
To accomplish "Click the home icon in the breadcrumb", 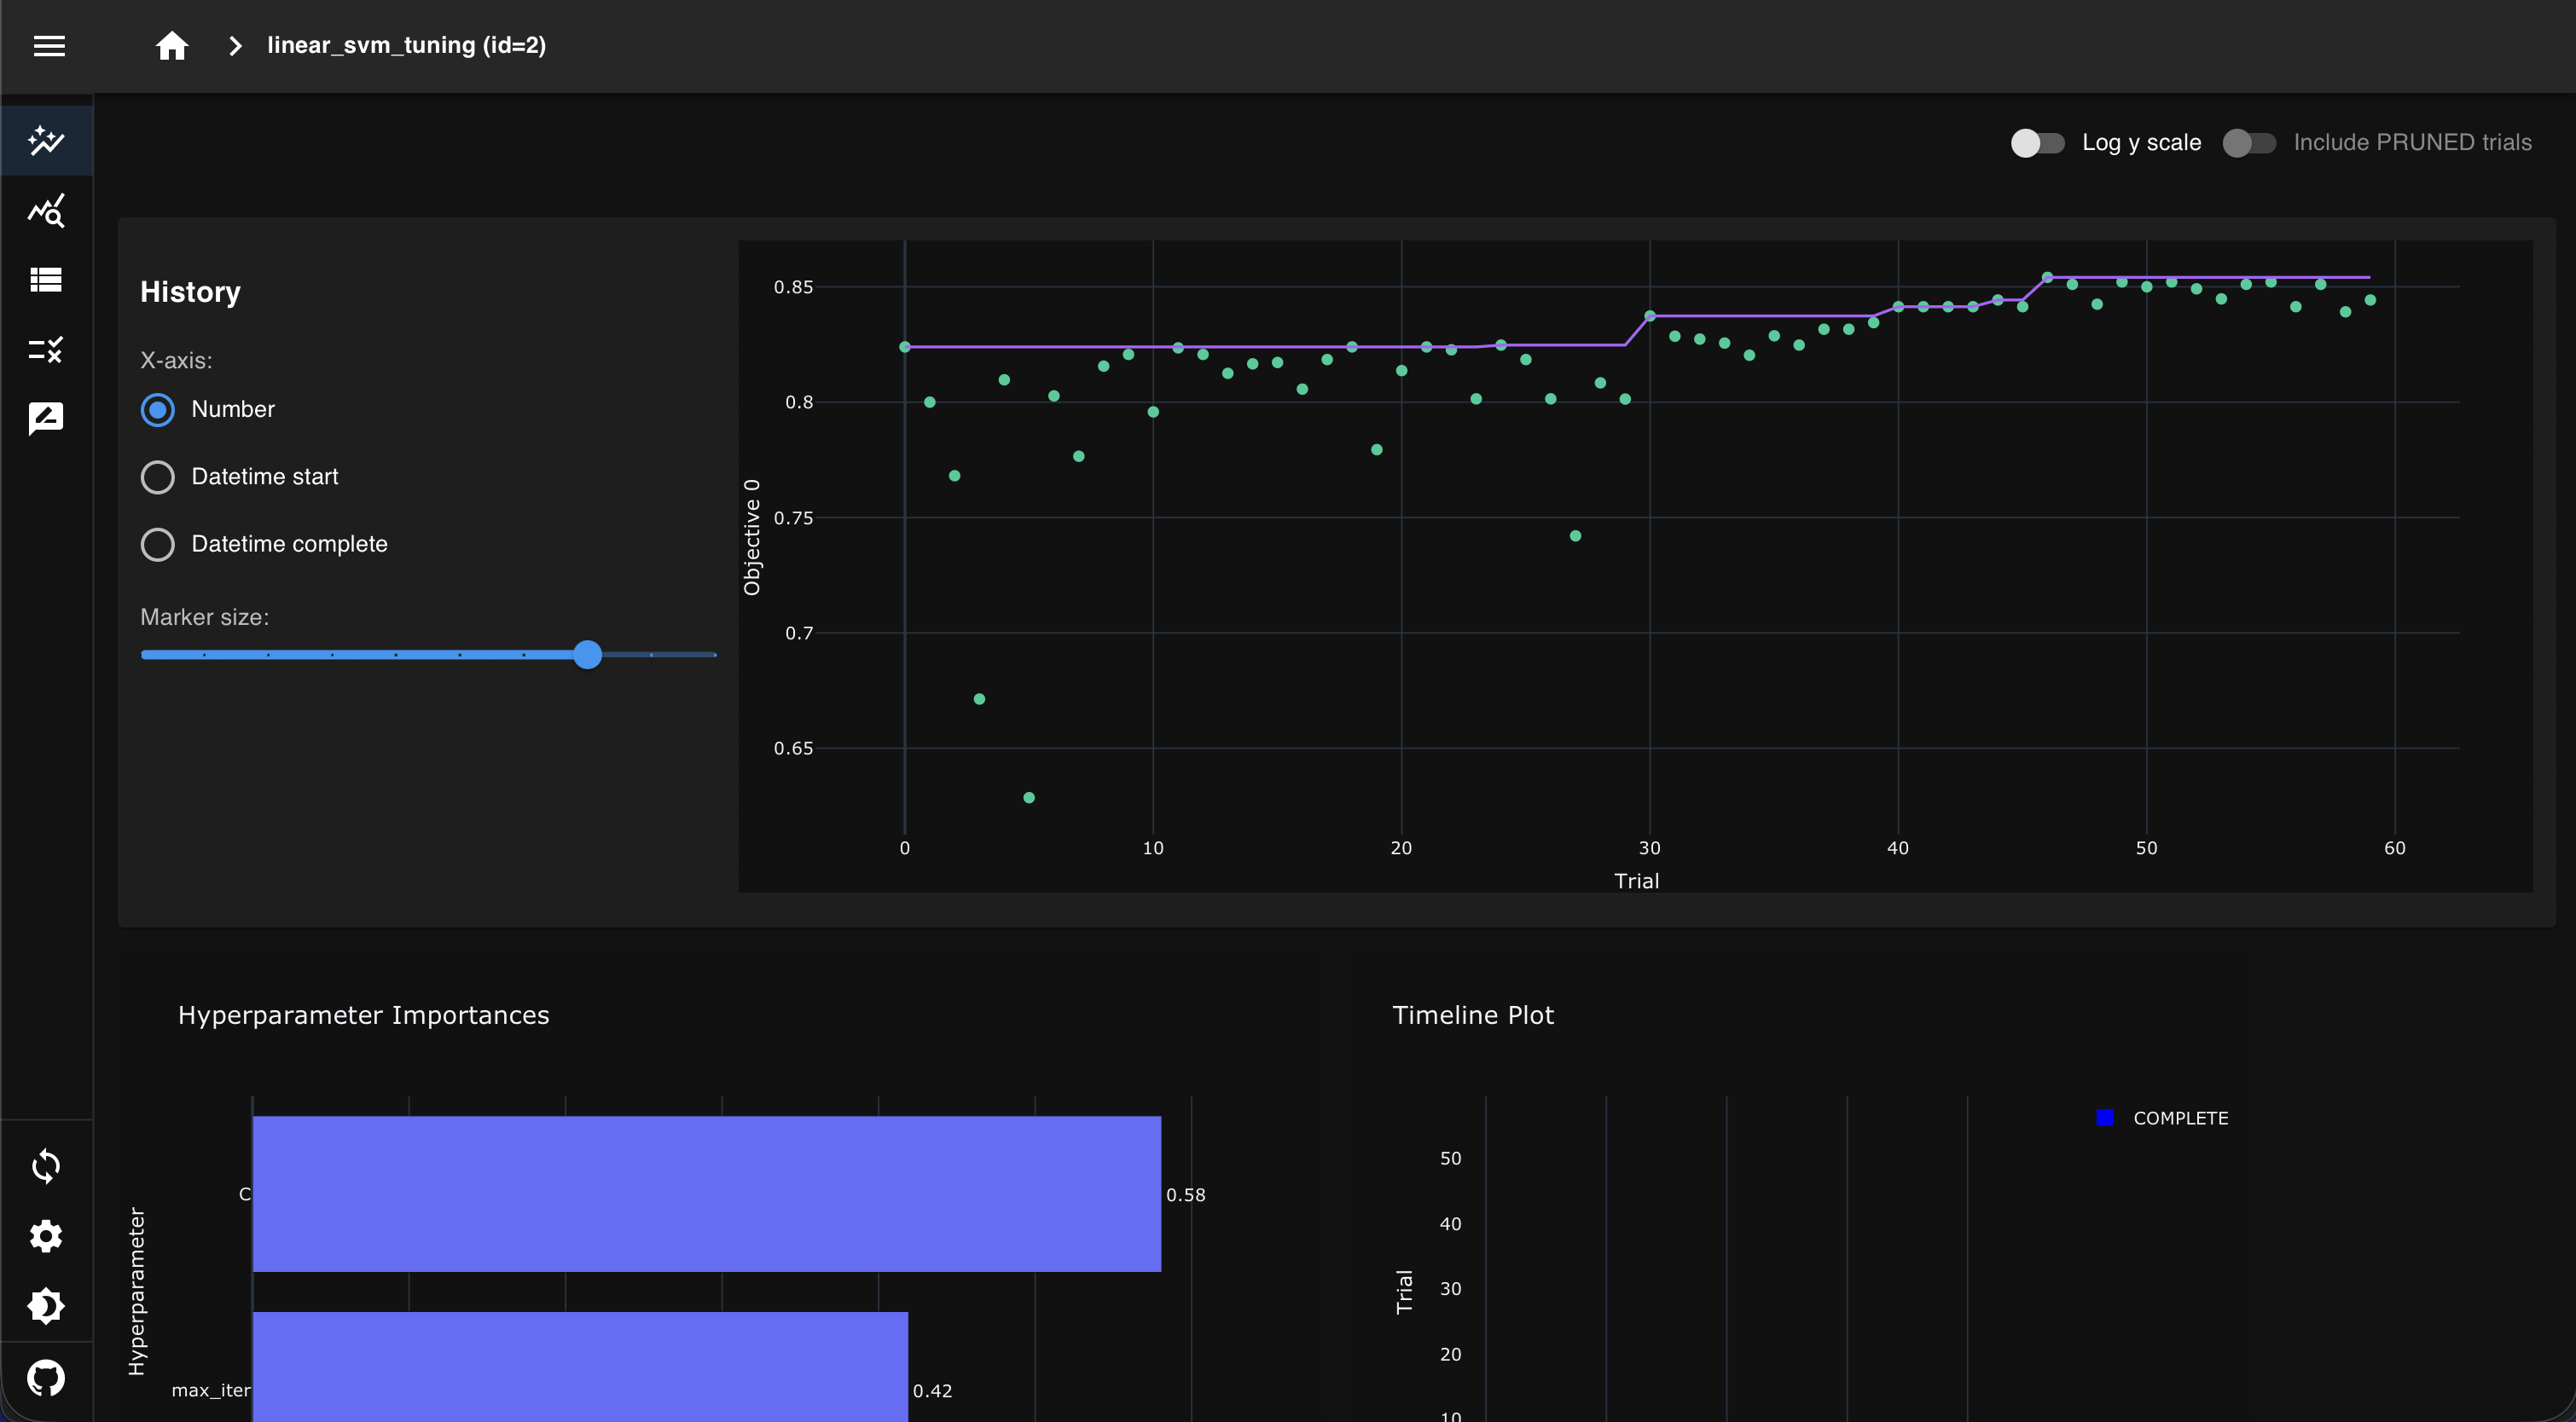I will coord(171,45).
